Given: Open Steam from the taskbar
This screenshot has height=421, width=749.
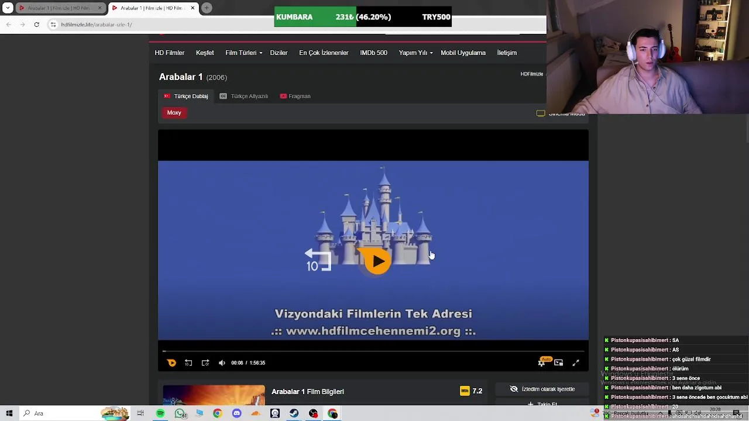Looking at the screenshot, I should (x=294, y=413).
